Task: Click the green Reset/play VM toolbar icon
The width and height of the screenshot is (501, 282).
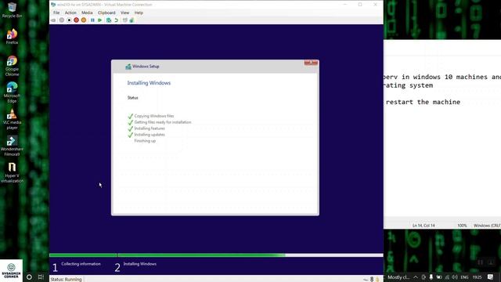Action: (99, 20)
